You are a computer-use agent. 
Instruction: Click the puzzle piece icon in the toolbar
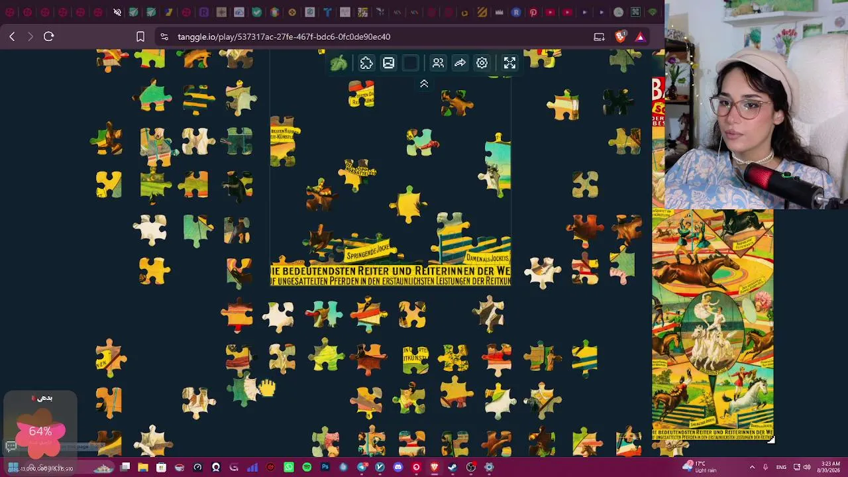point(366,63)
